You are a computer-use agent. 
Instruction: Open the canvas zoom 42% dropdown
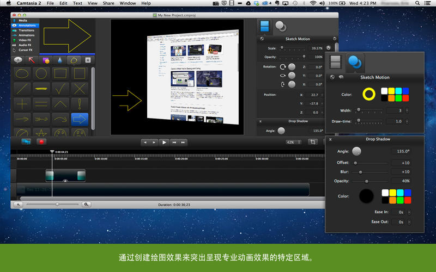(x=293, y=142)
